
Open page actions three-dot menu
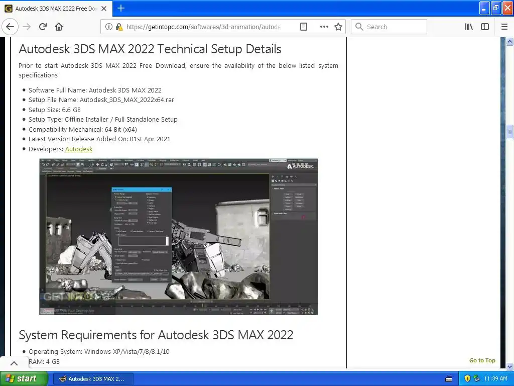(324, 27)
